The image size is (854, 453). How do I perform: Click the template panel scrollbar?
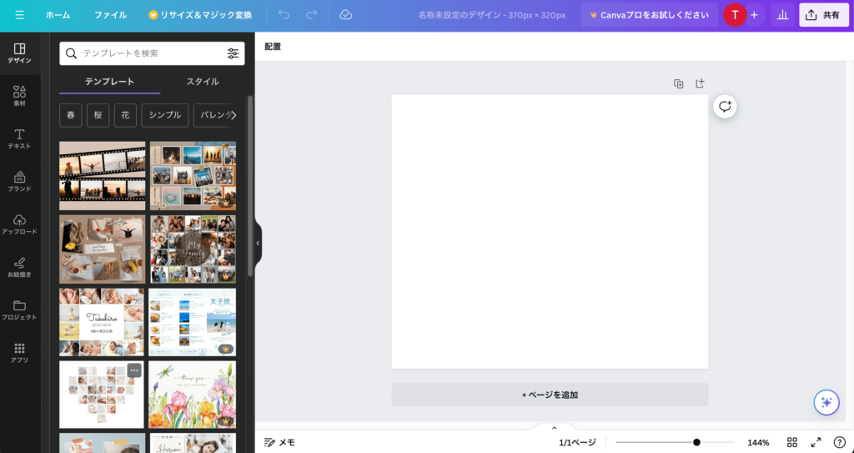tap(250, 185)
